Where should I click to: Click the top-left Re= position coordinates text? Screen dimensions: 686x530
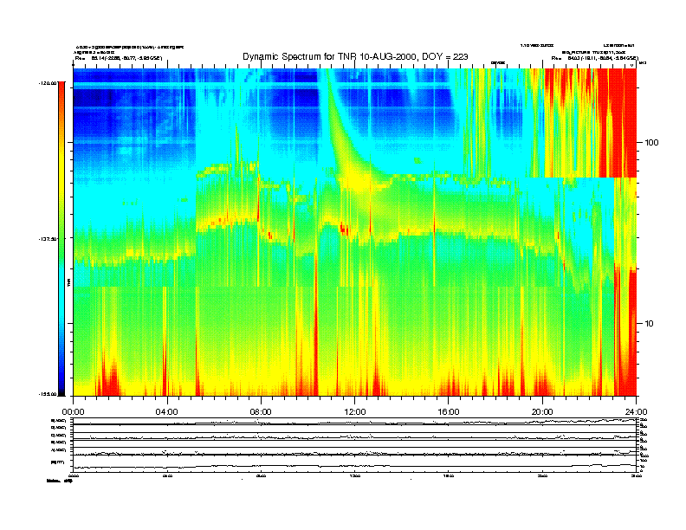point(119,58)
